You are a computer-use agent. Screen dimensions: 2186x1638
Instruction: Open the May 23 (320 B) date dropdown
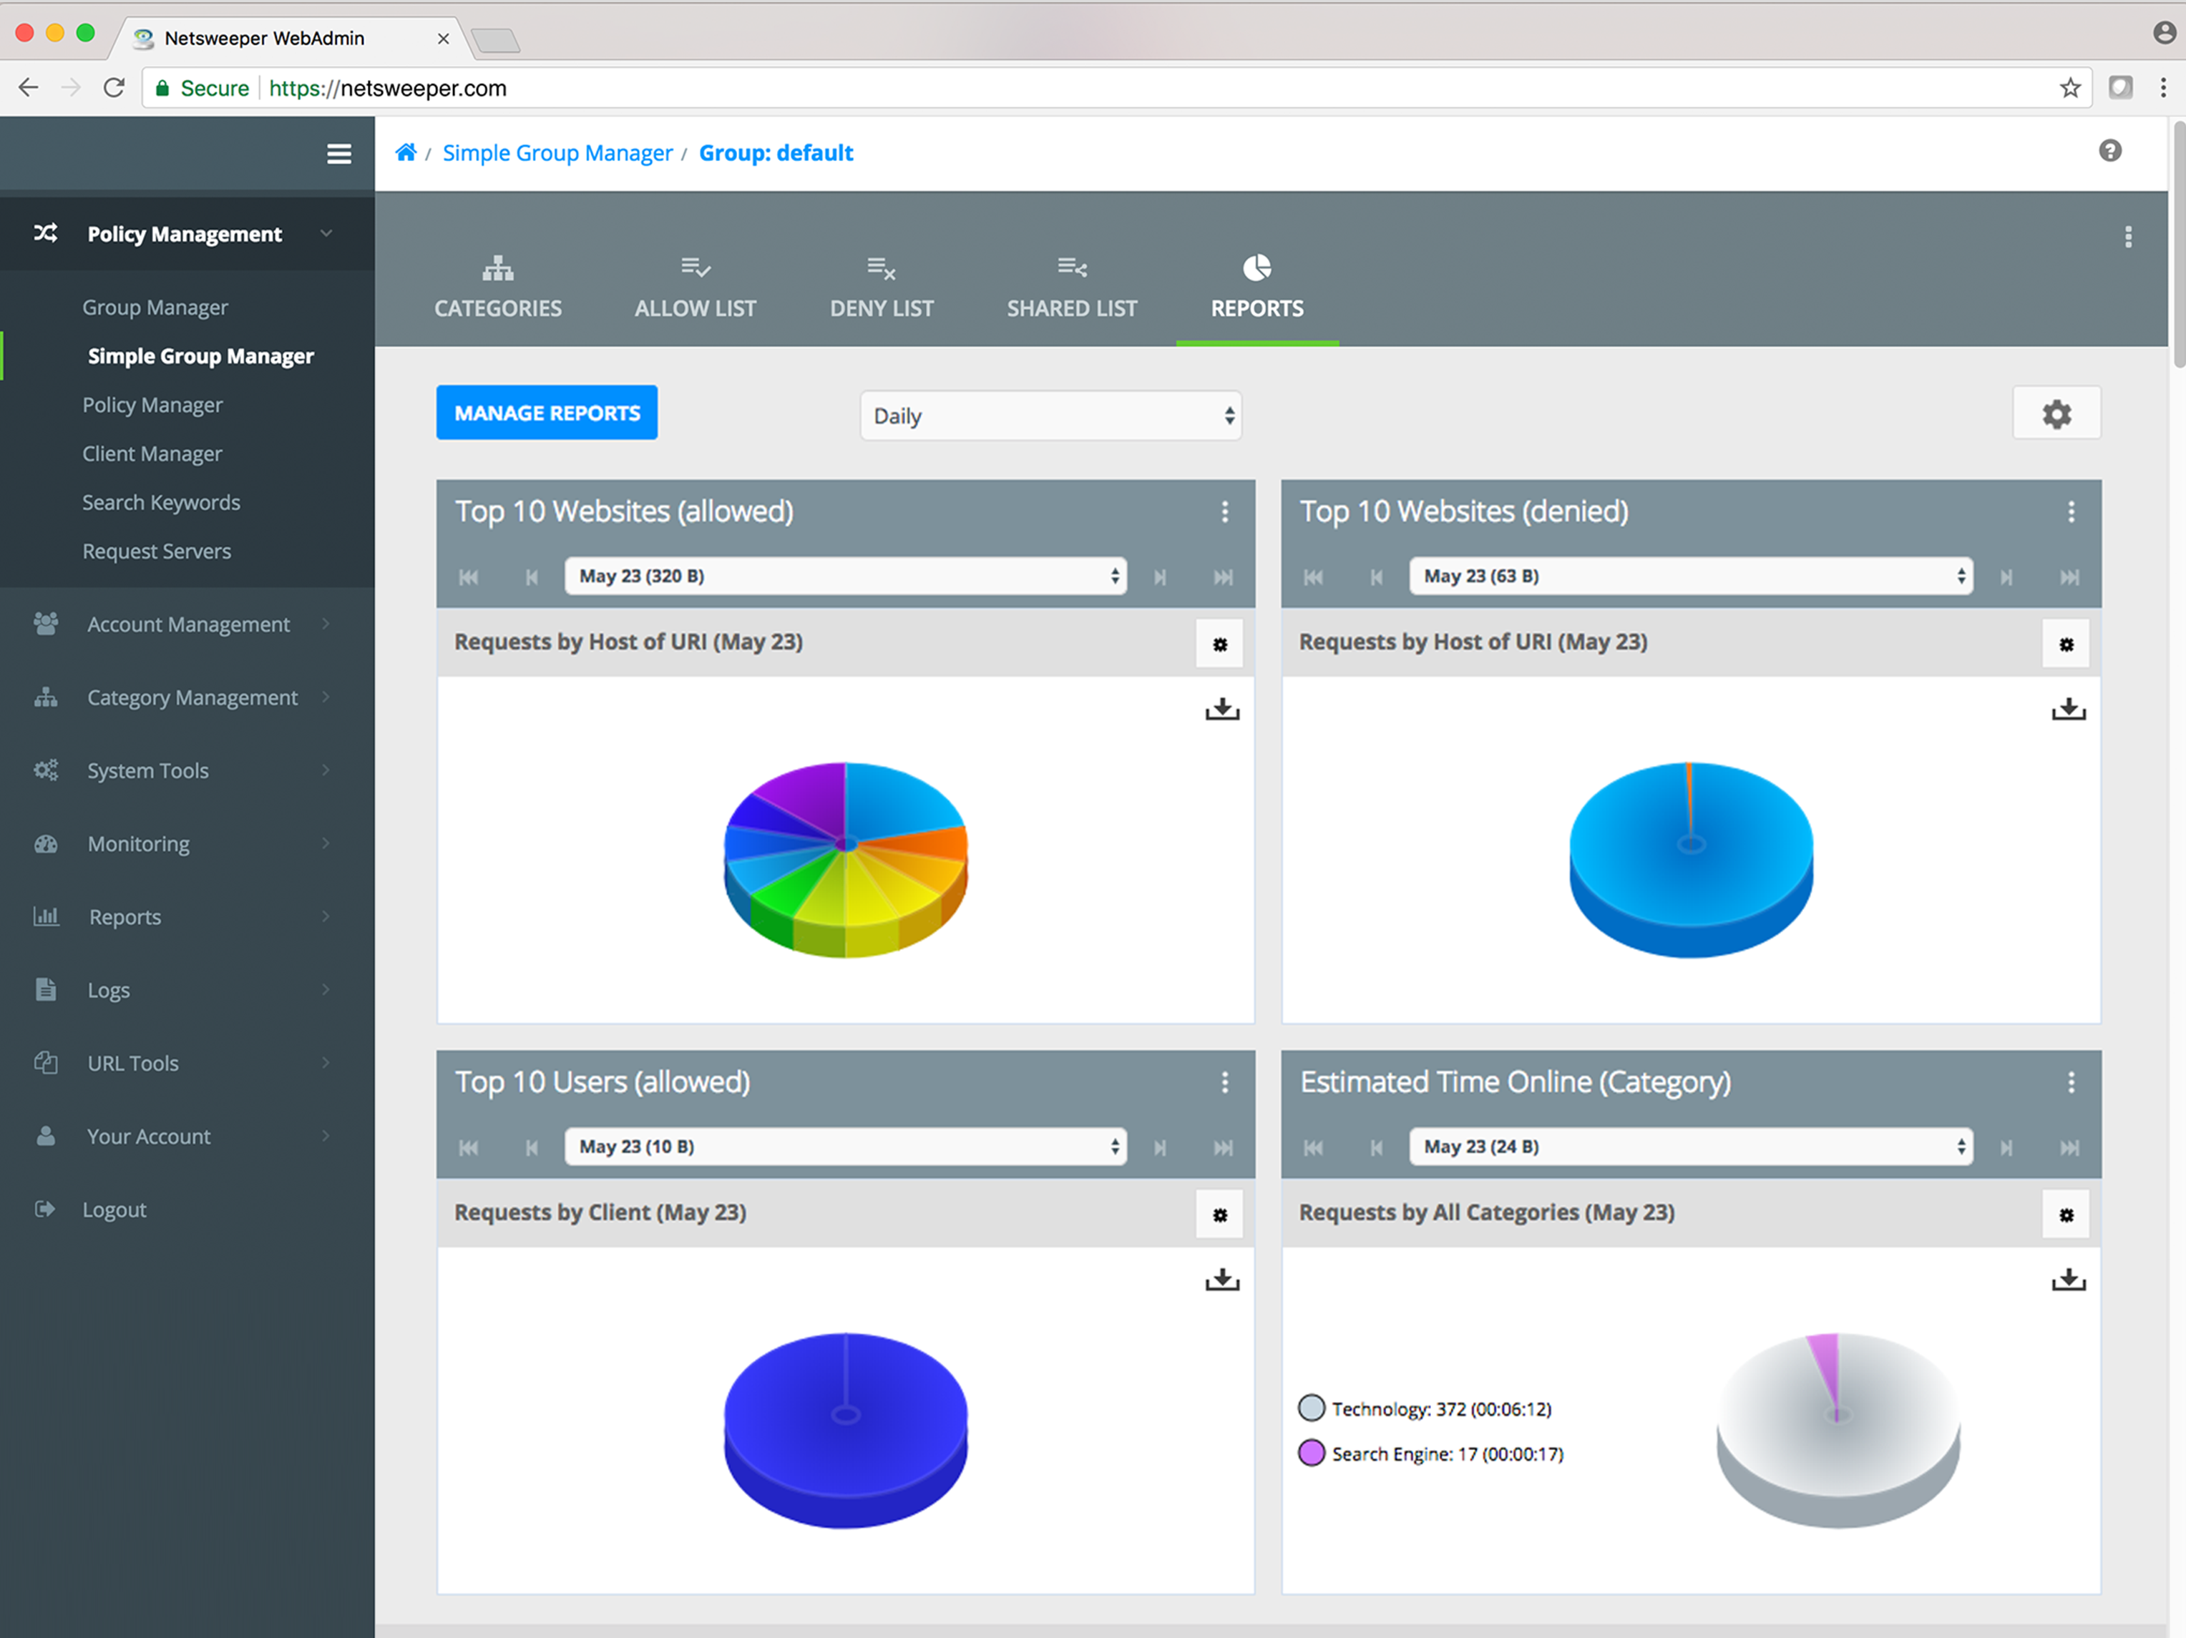point(845,576)
